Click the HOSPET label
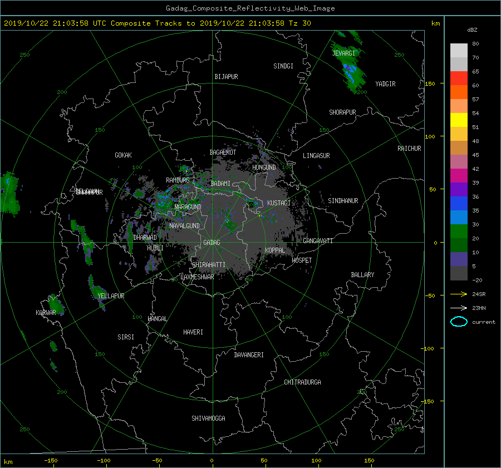The height and width of the screenshot is (468, 501). [x=302, y=260]
